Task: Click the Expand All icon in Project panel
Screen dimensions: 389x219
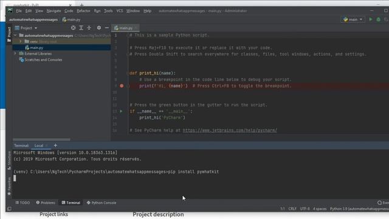Action: click(81, 28)
